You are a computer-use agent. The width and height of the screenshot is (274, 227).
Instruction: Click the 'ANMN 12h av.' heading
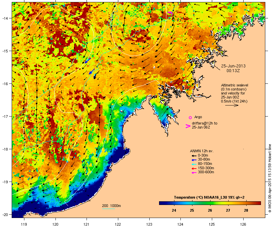201,151
